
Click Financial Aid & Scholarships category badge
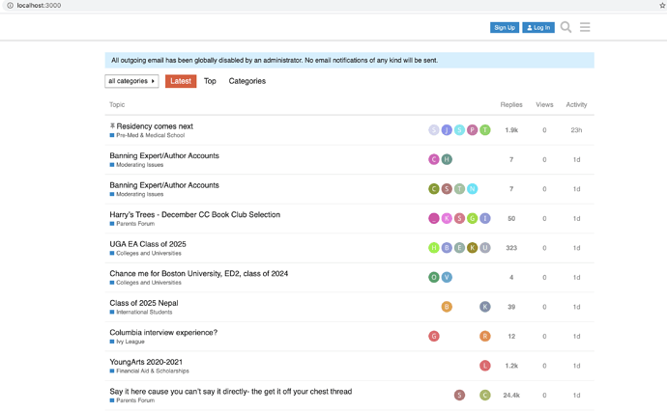(149, 371)
